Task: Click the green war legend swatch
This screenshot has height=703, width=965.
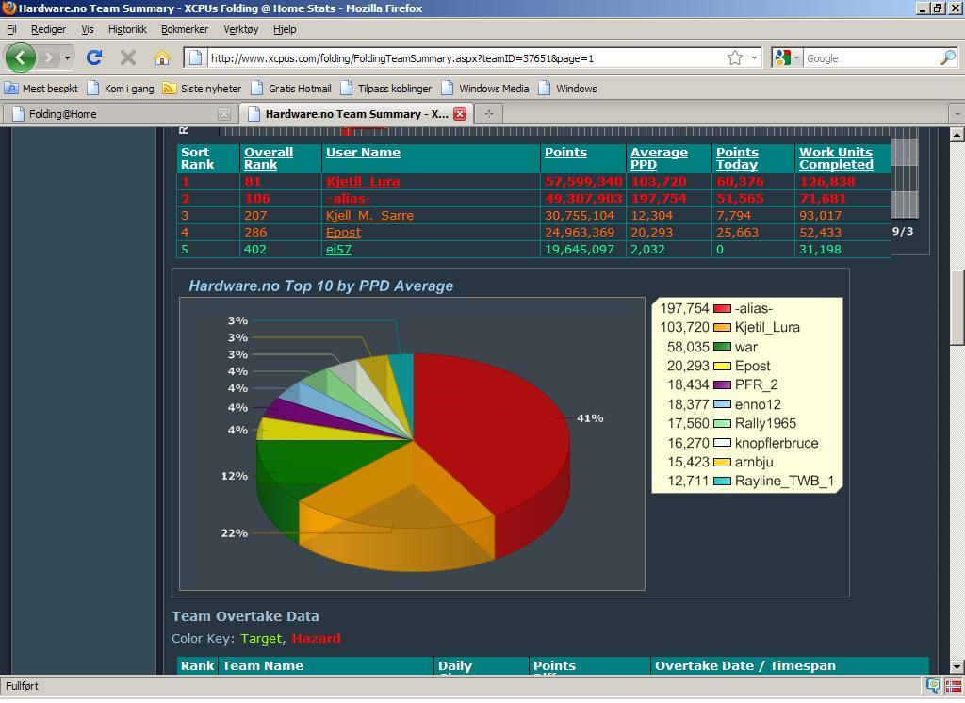Action: tap(721, 347)
